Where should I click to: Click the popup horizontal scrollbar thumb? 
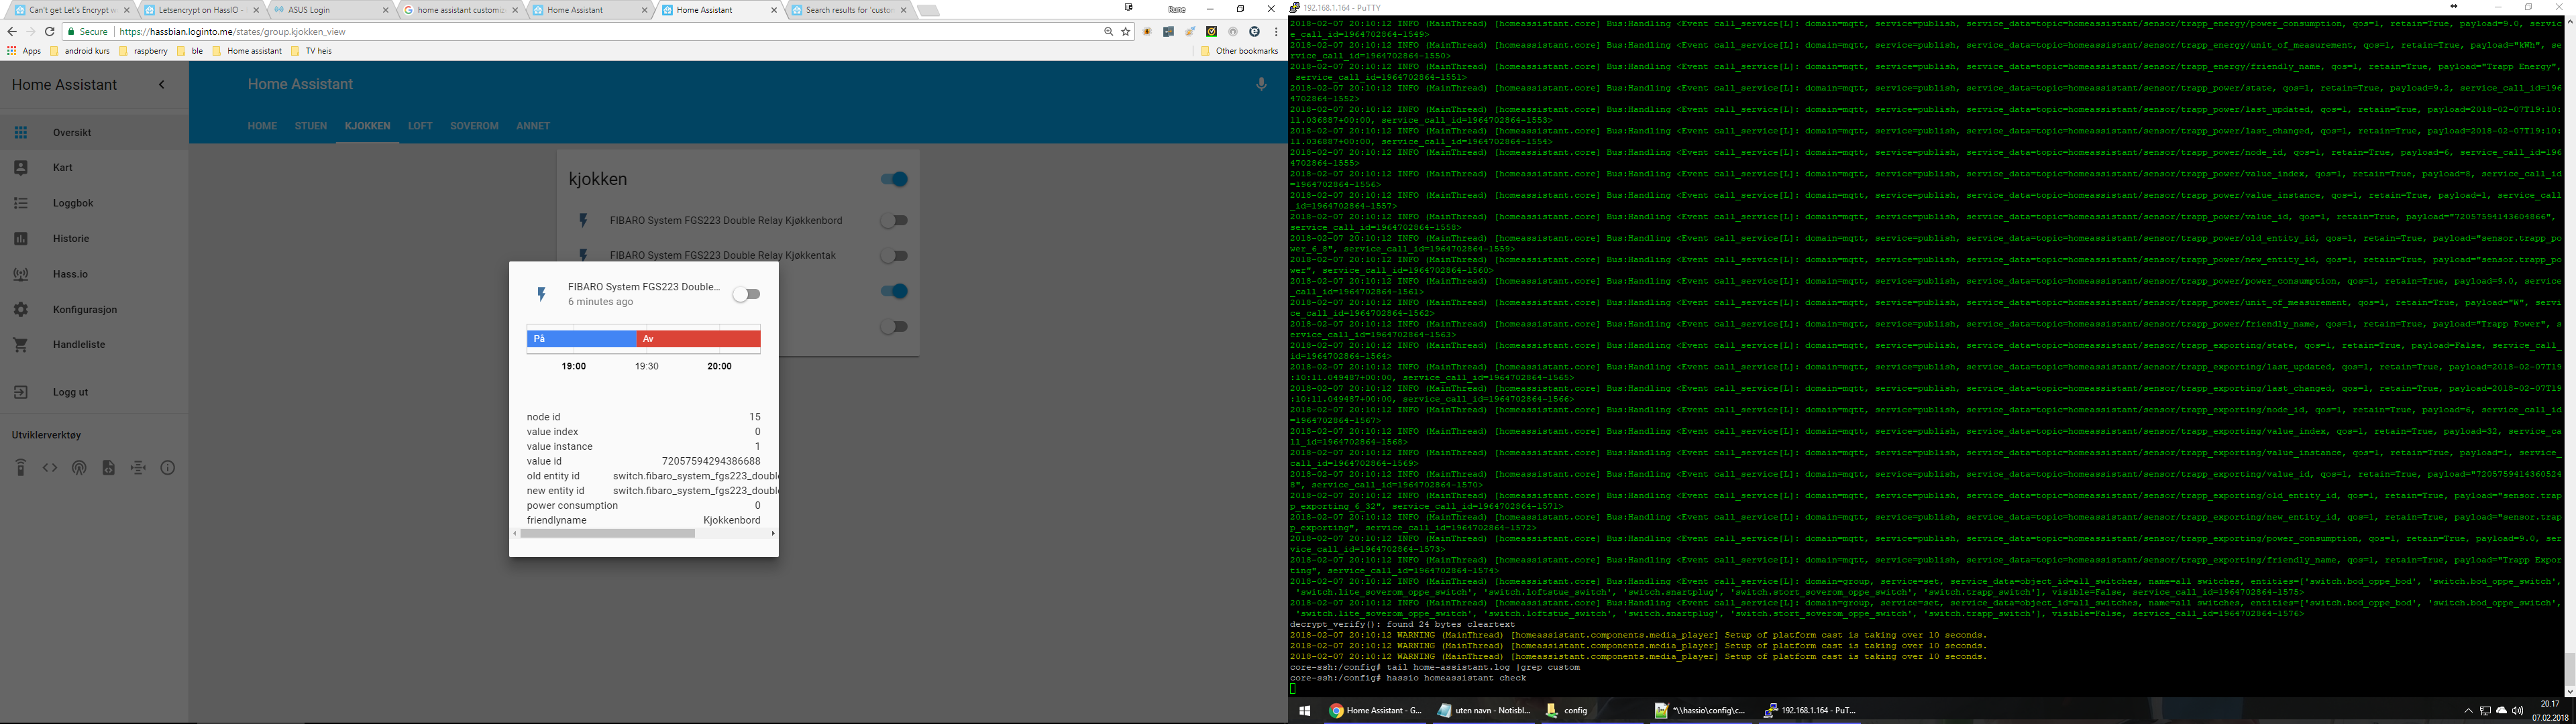pyautogui.click(x=607, y=533)
